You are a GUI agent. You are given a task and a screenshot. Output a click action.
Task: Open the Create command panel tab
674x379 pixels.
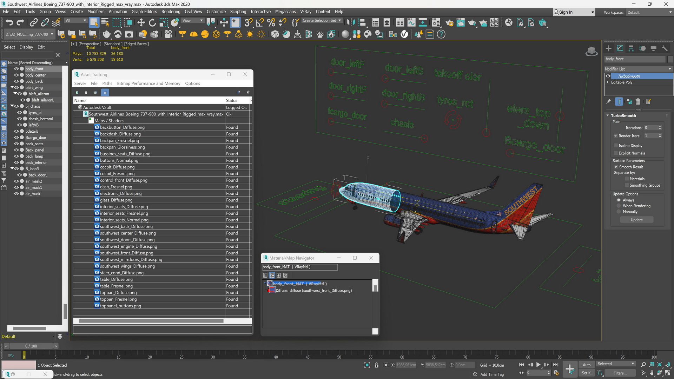point(609,48)
